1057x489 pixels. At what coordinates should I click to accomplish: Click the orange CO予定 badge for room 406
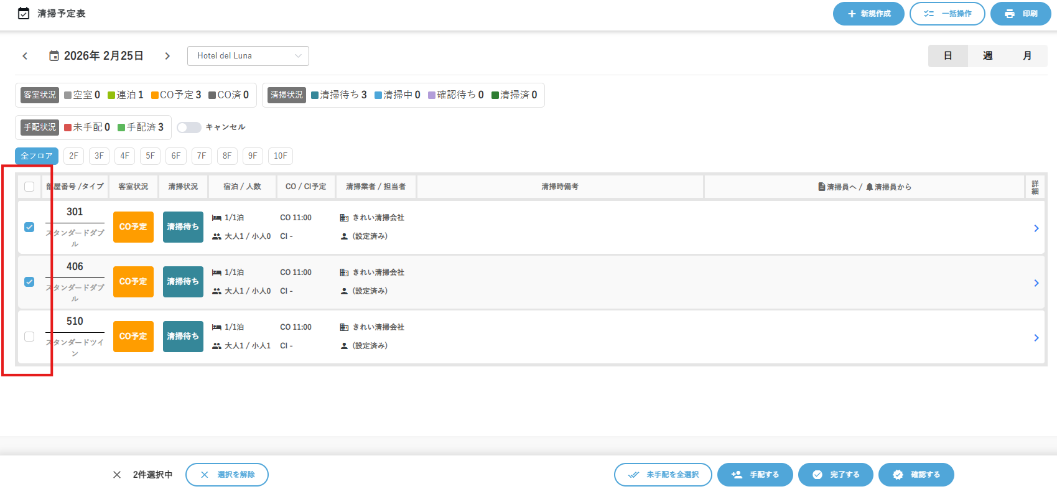(133, 282)
